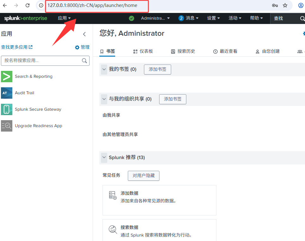Viewport: 305px width, 241px height.
Task: Open the 管理 apps link
Action: (82, 47)
